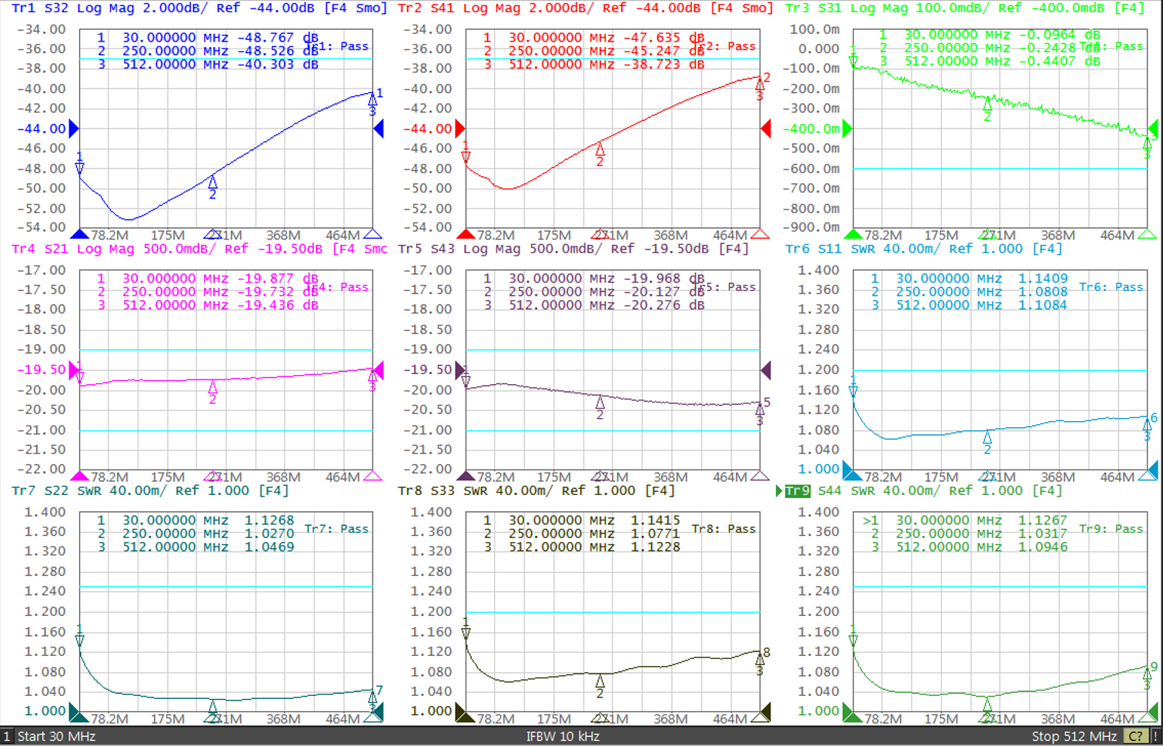Click the green 1.000 reference arrow of Tr9
The height and width of the screenshot is (746, 1163).
coord(847,711)
